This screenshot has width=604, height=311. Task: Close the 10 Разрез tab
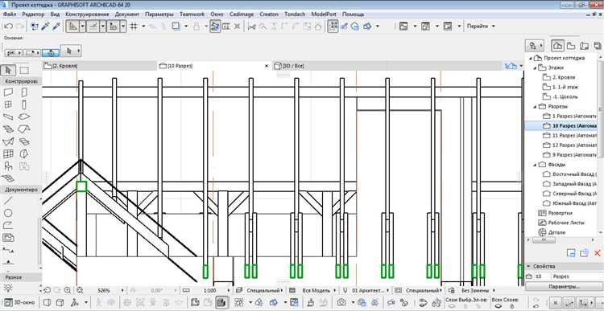pos(267,66)
